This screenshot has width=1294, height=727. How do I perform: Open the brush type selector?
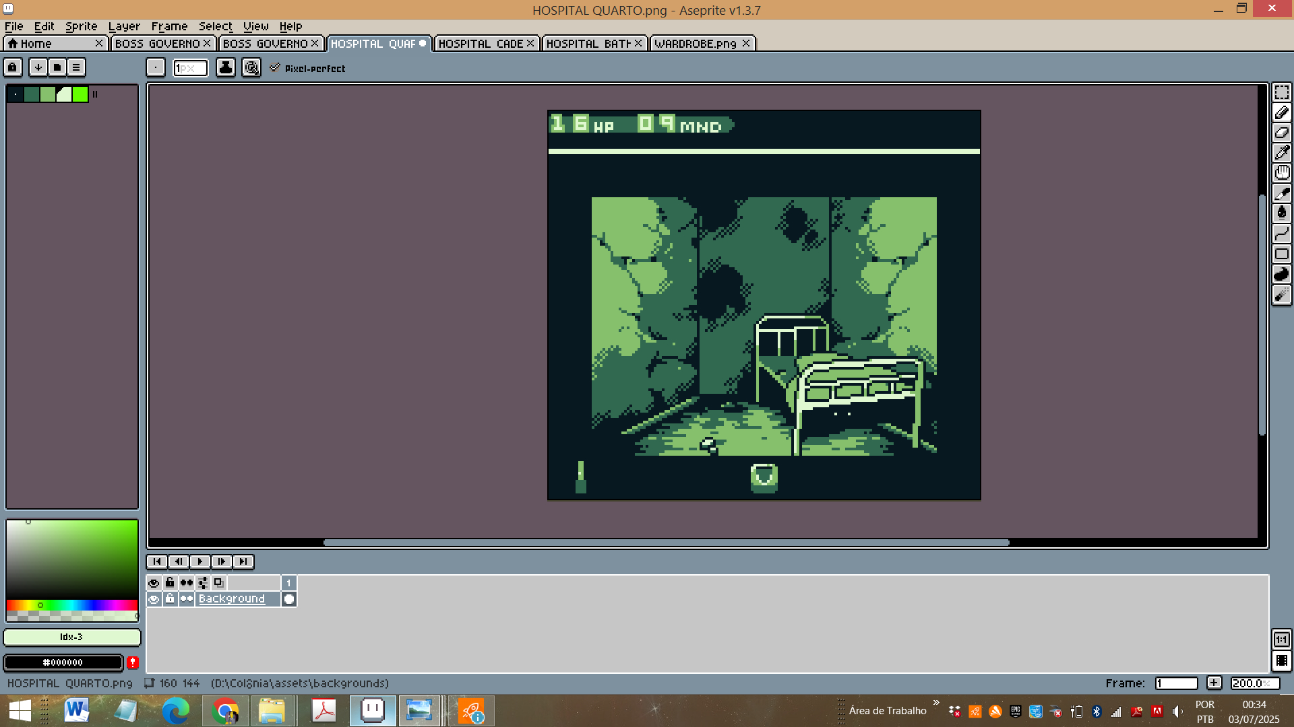[x=156, y=67]
